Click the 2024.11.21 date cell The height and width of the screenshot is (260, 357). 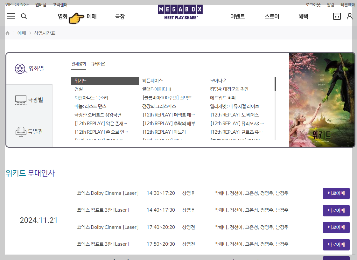pyautogui.click(x=38, y=220)
